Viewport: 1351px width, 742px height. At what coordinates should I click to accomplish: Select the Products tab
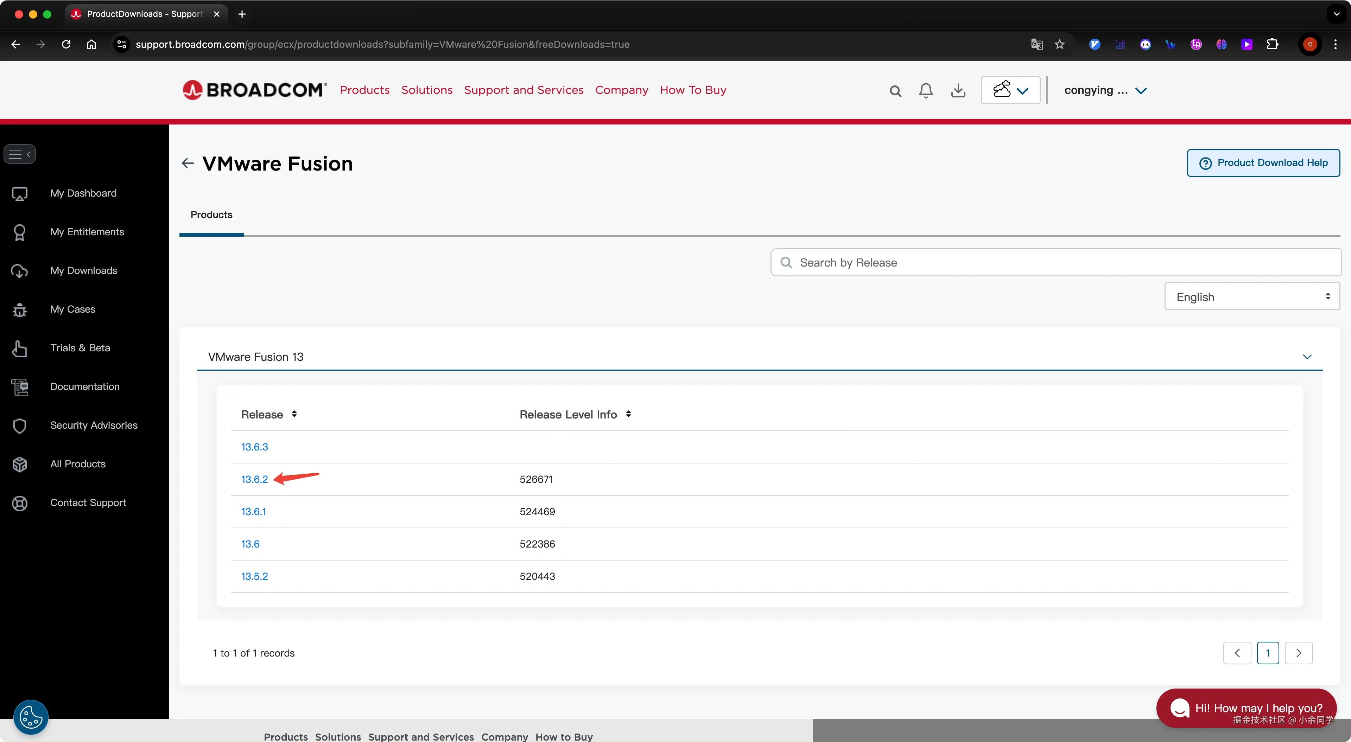click(x=211, y=215)
